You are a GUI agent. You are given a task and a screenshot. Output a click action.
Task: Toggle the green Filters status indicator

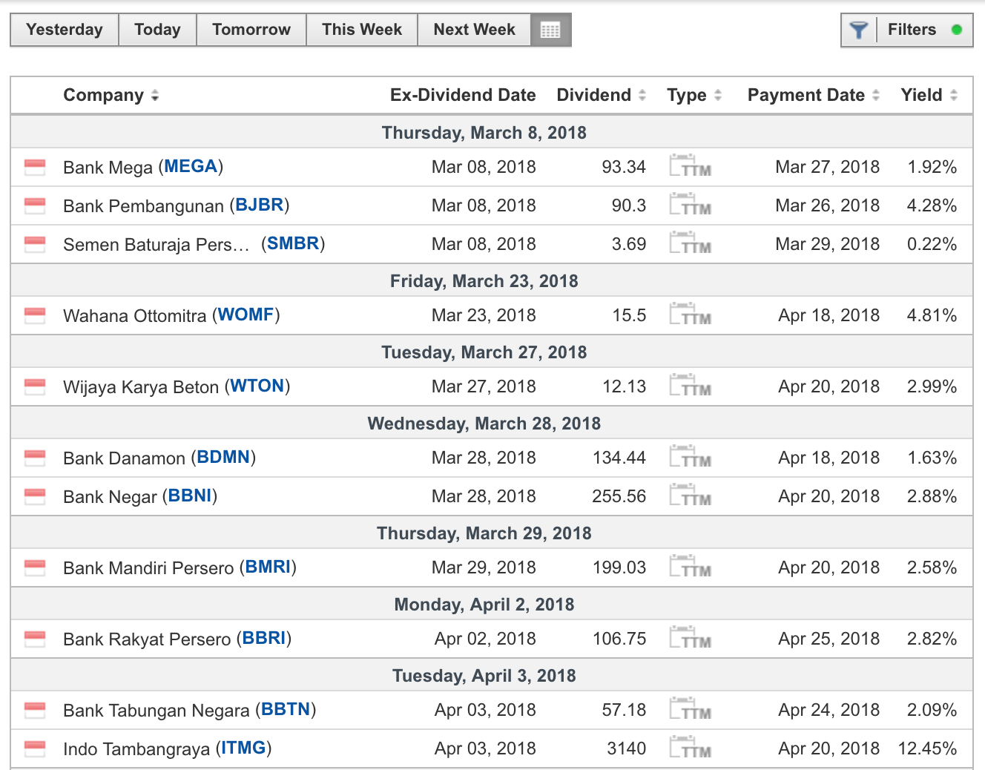pos(957,30)
